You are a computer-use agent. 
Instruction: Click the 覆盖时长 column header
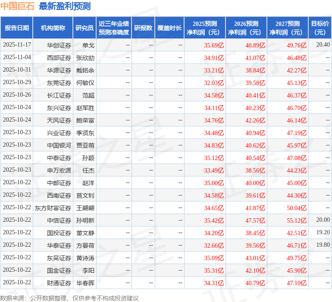point(169,28)
